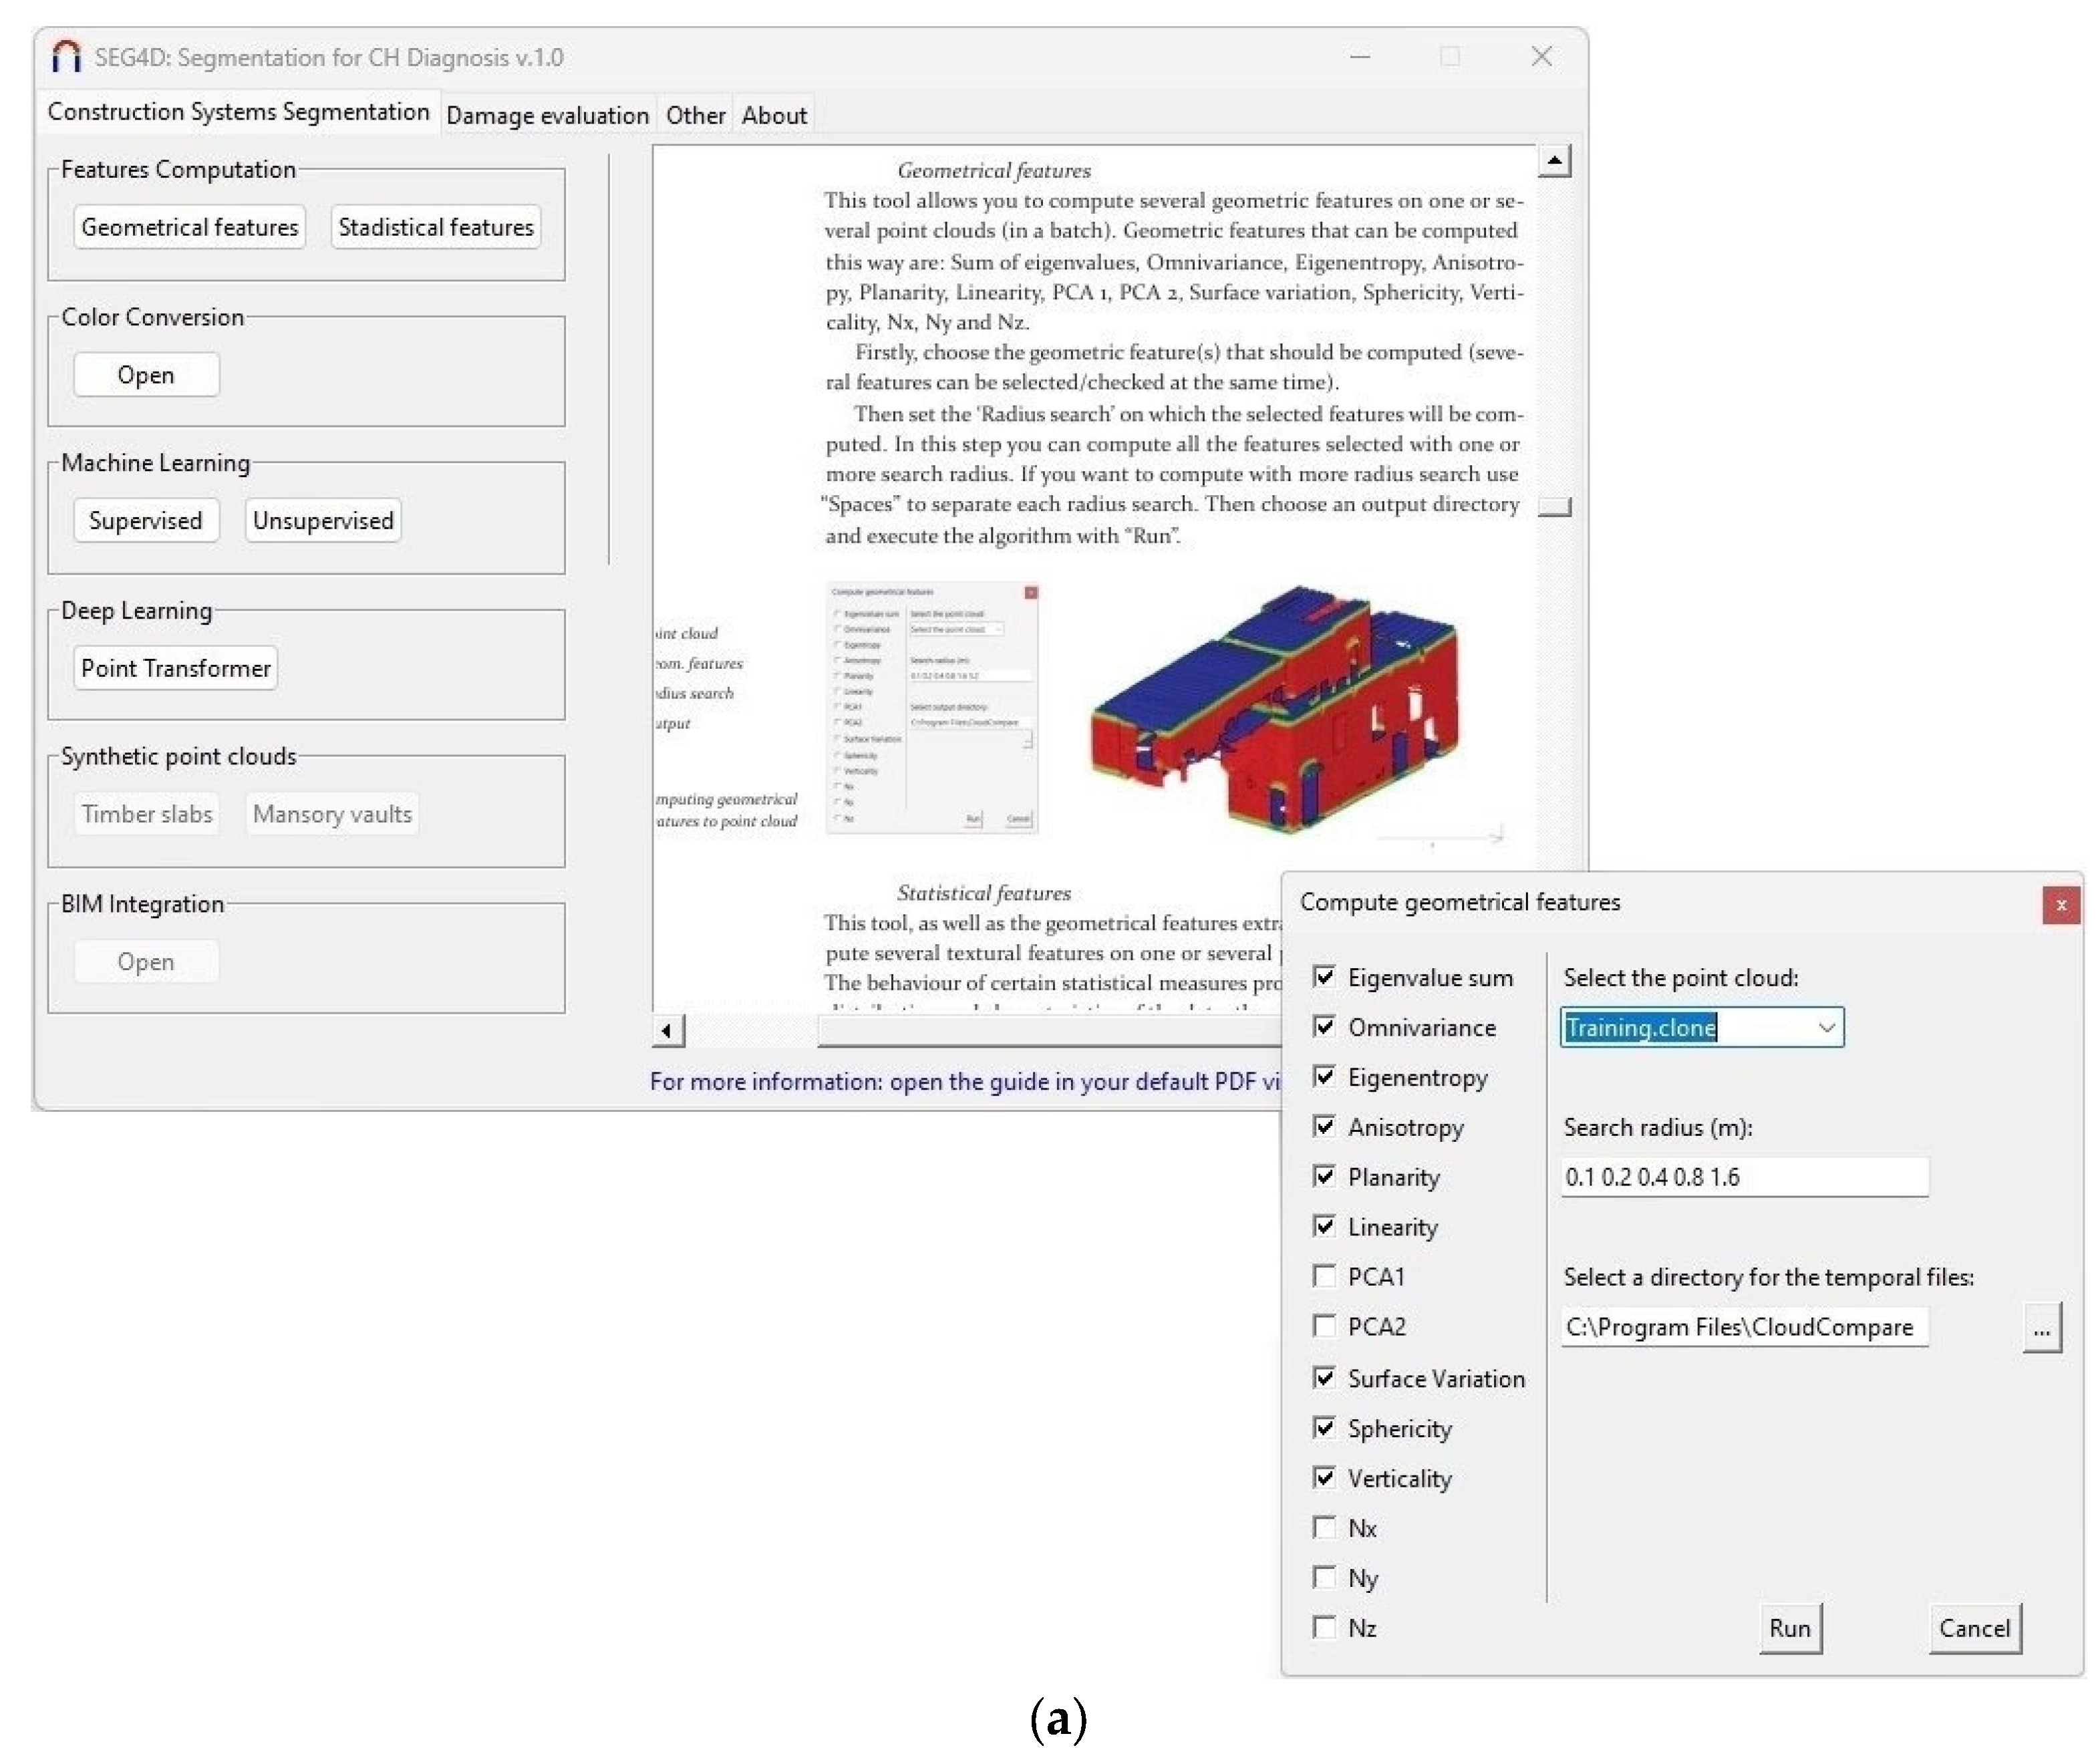Image resolution: width=2100 pixels, height=1764 pixels.
Task: Click the scroll up arrow in guide
Action: (1554, 161)
